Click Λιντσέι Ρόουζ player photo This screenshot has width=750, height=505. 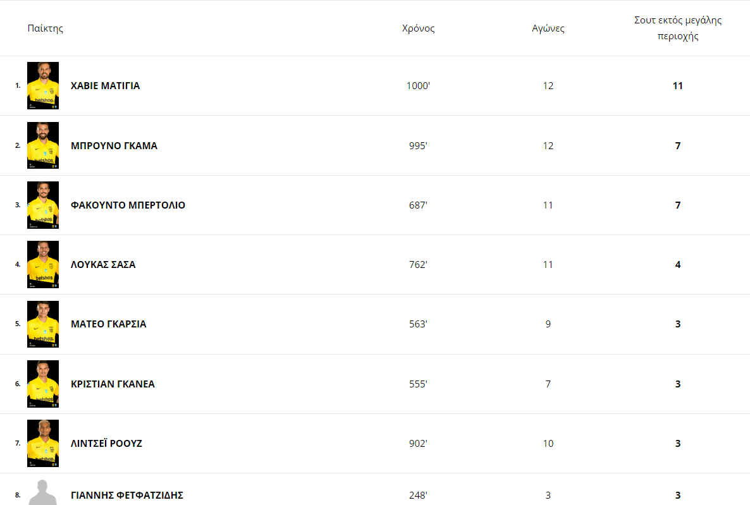click(x=43, y=443)
